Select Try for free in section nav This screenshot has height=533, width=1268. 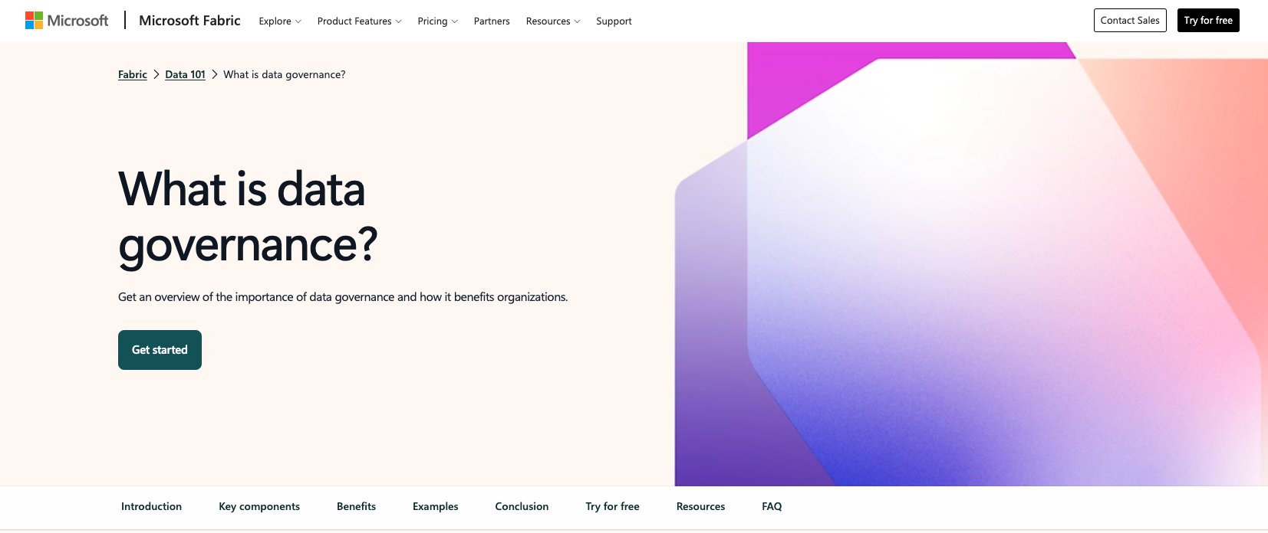pos(612,506)
